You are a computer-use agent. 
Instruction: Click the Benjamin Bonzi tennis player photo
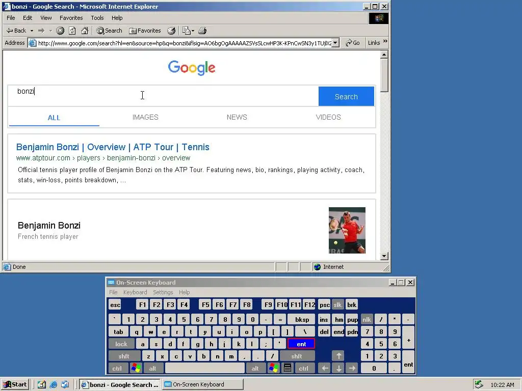347,231
